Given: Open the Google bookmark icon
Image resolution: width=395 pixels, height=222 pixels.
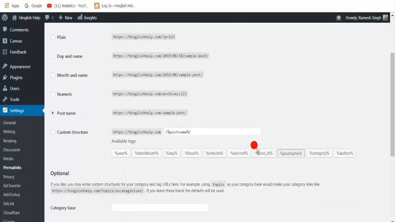Looking at the screenshot, I should [x=27, y=6].
